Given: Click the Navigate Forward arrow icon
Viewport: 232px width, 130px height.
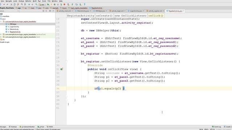Looking at the screenshot, I should pyautogui.click(x=32, y=5).
